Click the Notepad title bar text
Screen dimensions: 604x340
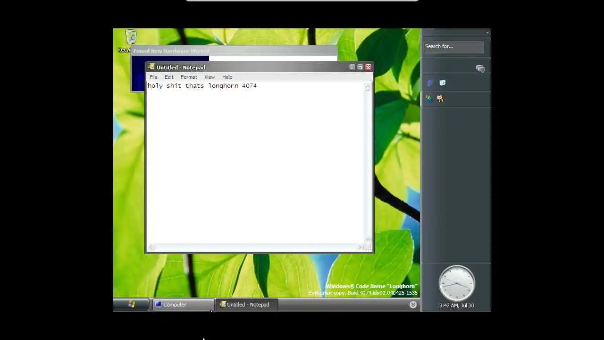coord(181,68)
